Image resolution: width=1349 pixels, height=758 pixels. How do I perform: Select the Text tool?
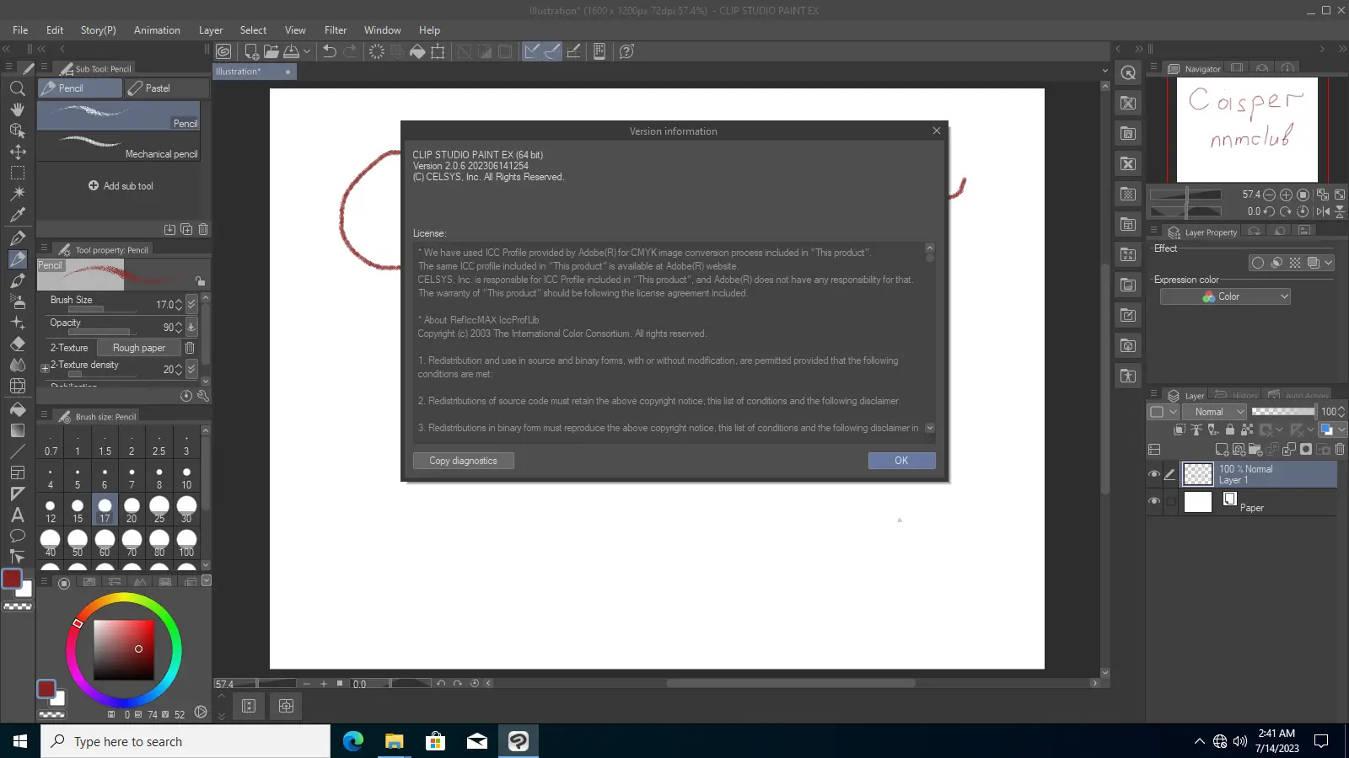tap(17, 515)
